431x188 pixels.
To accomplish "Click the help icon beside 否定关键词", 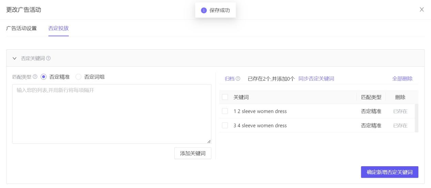I will (x=48, y=58).
